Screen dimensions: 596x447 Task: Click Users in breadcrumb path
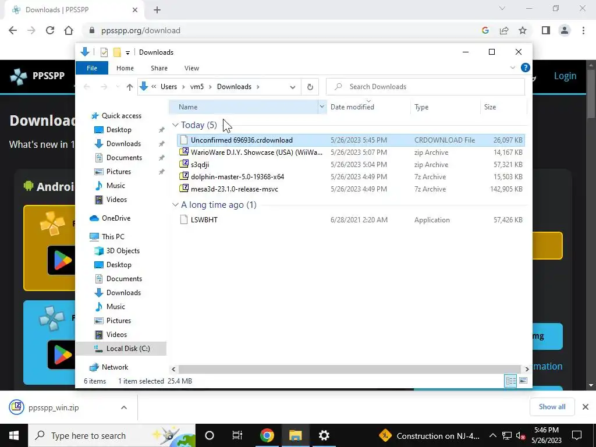click(169, 87)
